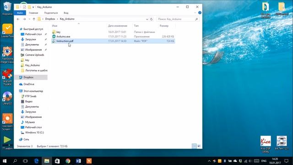Open Быстрый доступ in navigation pane
Image resolution: width=293 pixels, height=165 pixels.
33,29
